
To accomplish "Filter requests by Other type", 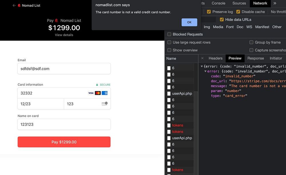I will [x=277, y=27].
